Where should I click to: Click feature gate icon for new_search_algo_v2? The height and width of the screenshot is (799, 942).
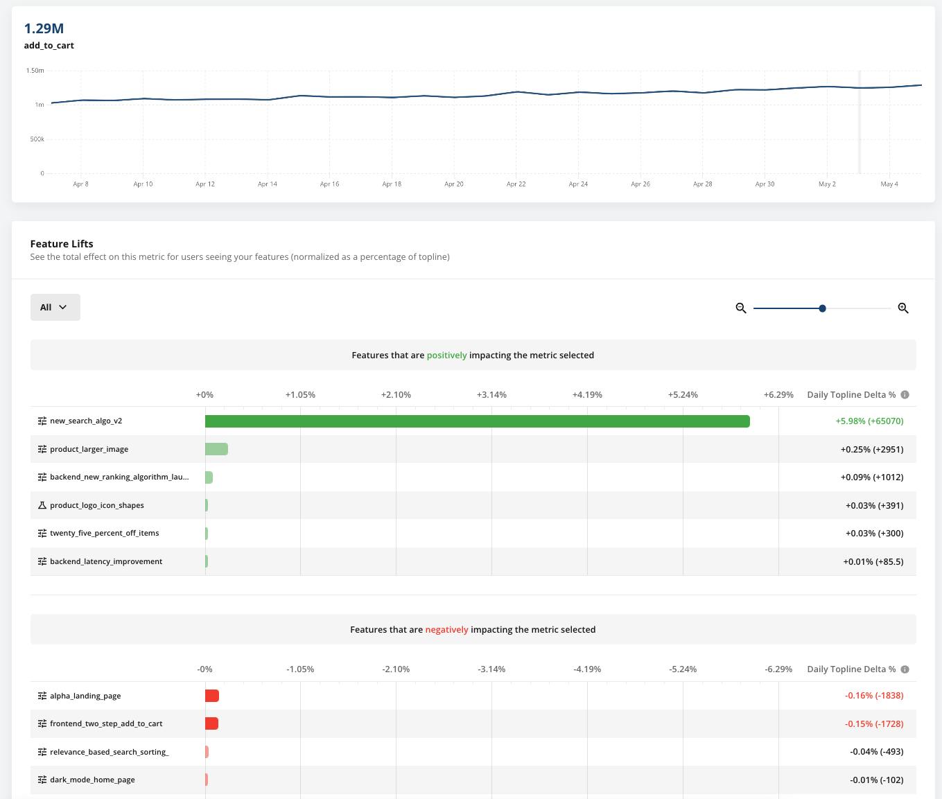42,421
